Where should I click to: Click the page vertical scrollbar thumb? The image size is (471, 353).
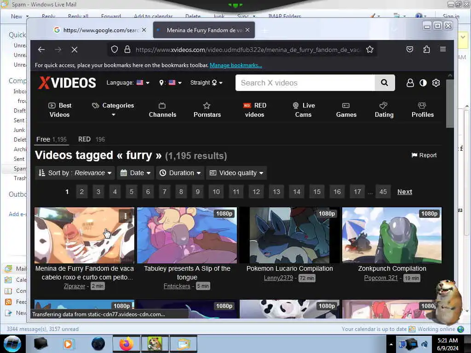[x=450, y=103]
